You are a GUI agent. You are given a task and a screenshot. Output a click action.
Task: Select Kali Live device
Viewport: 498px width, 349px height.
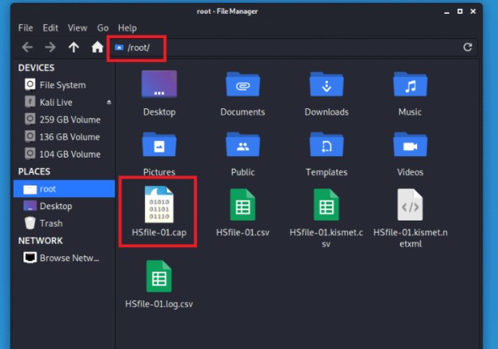pos(64,102)
